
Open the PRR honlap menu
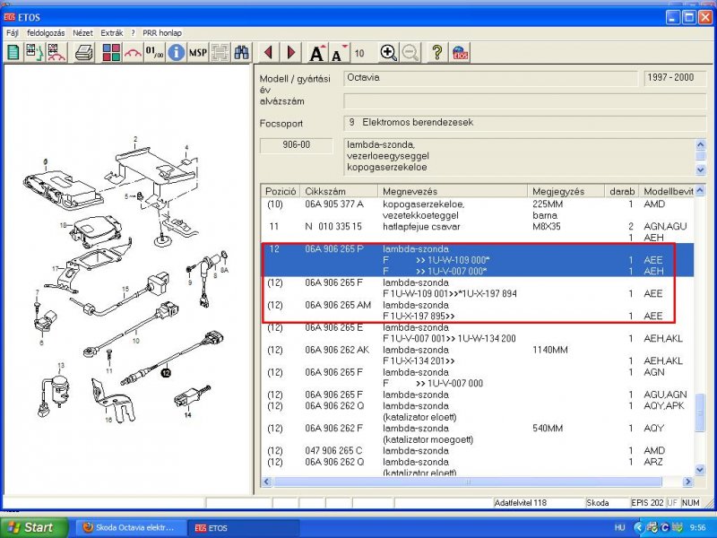[162, 33]
